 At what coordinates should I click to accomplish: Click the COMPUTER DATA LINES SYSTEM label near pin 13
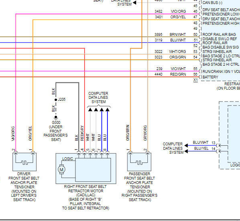tap(173, 148)
